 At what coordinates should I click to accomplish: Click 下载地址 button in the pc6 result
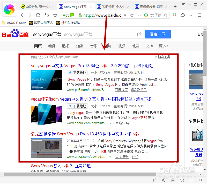point(77,73)
